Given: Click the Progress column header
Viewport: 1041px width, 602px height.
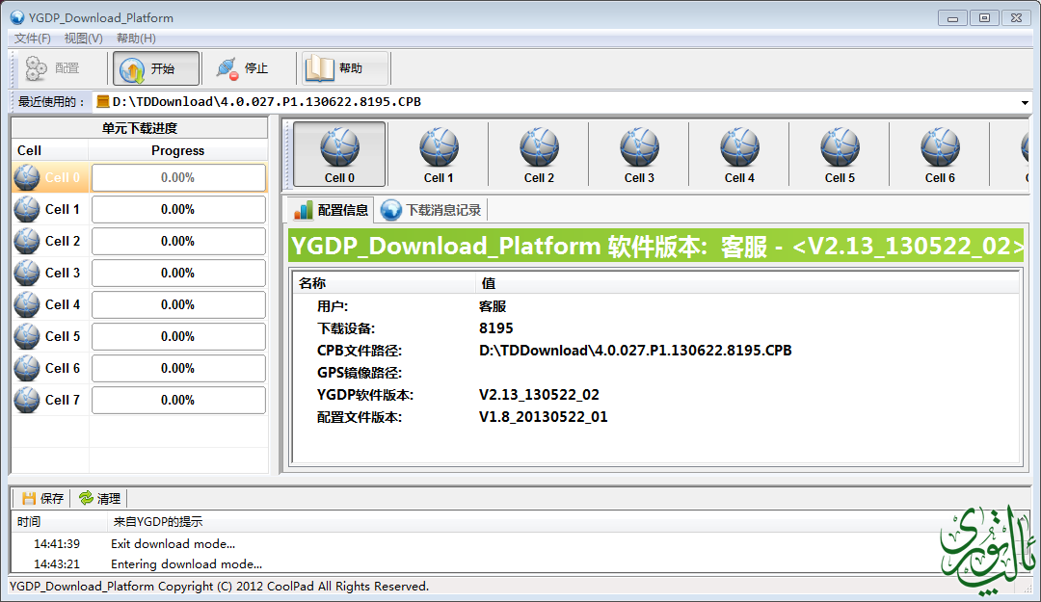Looking at the screenshot, I should click(x=178, y=150).
